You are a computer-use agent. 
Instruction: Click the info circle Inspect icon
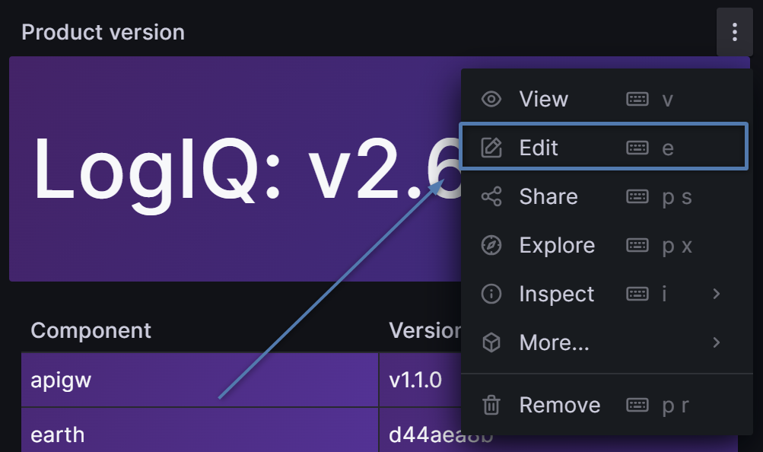point(492,294)
